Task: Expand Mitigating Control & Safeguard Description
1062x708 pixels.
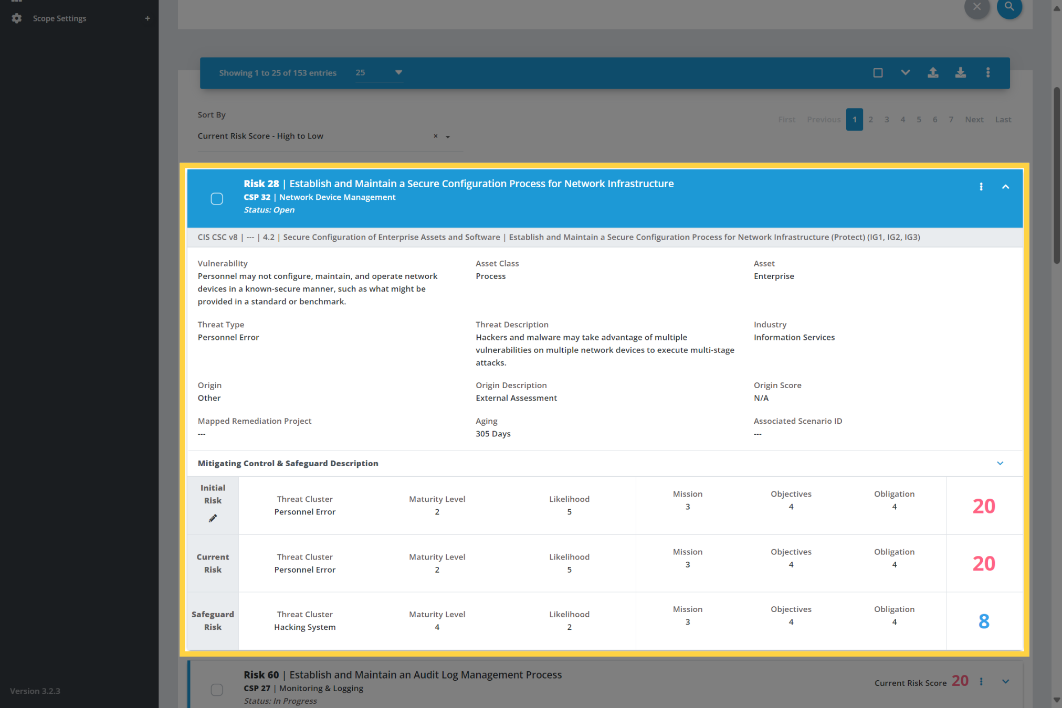Action: coord(1000,463)
